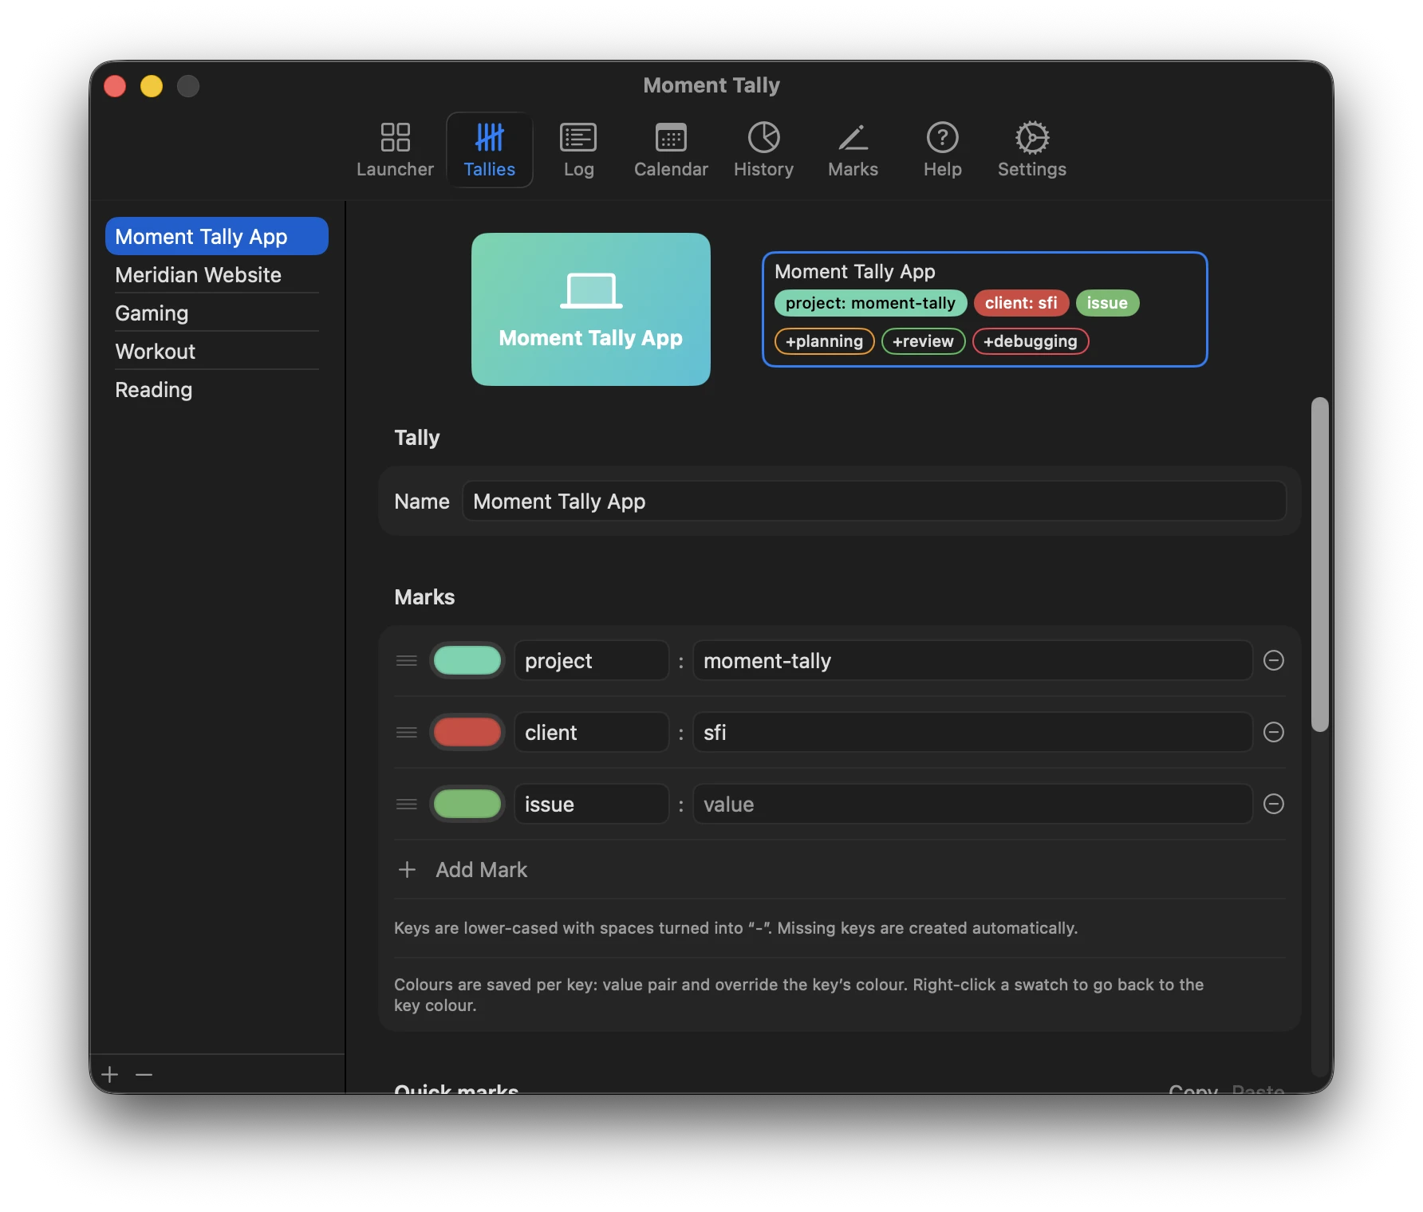Screen dimensions: 1423x1212
Task: Switch to the Calendar view
Action: (671, 150)
